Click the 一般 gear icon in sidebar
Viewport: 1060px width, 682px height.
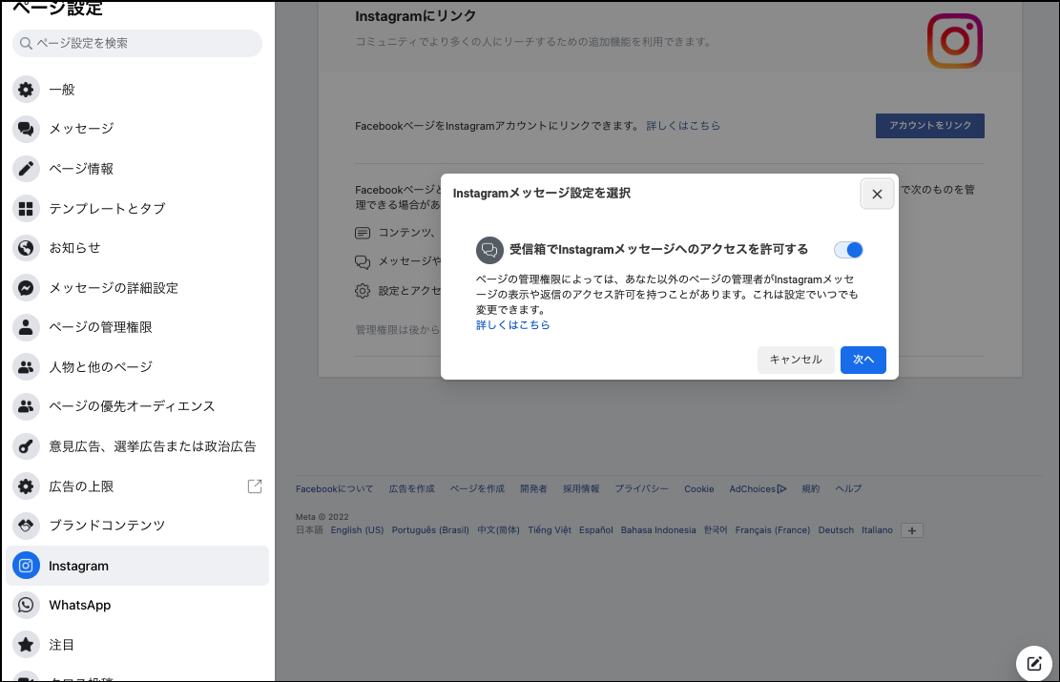tap(26, 90)
